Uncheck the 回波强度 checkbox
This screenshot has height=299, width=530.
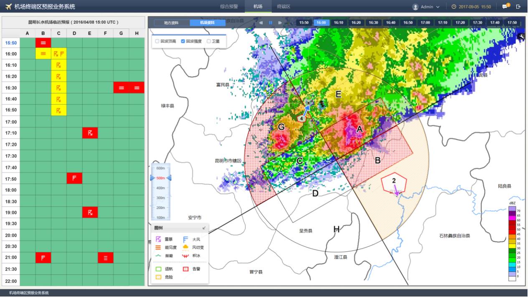[x=183, y=41]
